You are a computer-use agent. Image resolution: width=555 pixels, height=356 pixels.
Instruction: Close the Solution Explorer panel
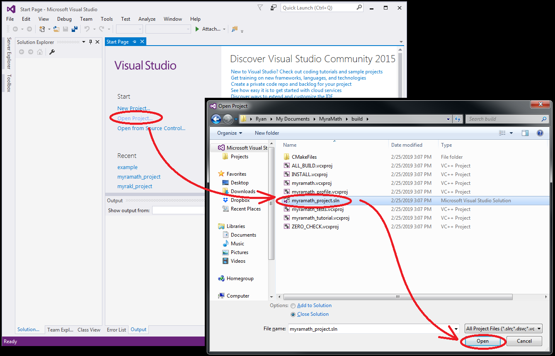(97, 42)
